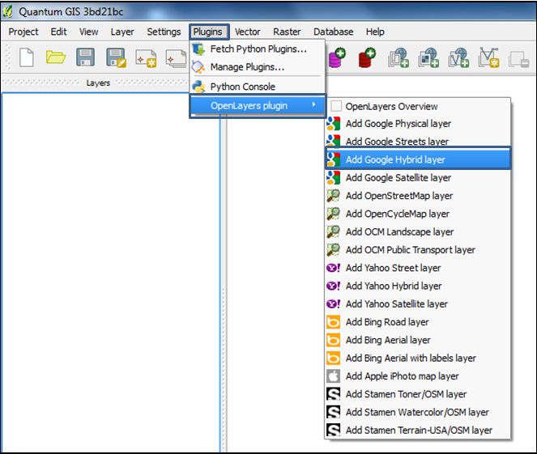Open the Vector menu
Screen dimensions: 537x454
click(x=247, y=32)
